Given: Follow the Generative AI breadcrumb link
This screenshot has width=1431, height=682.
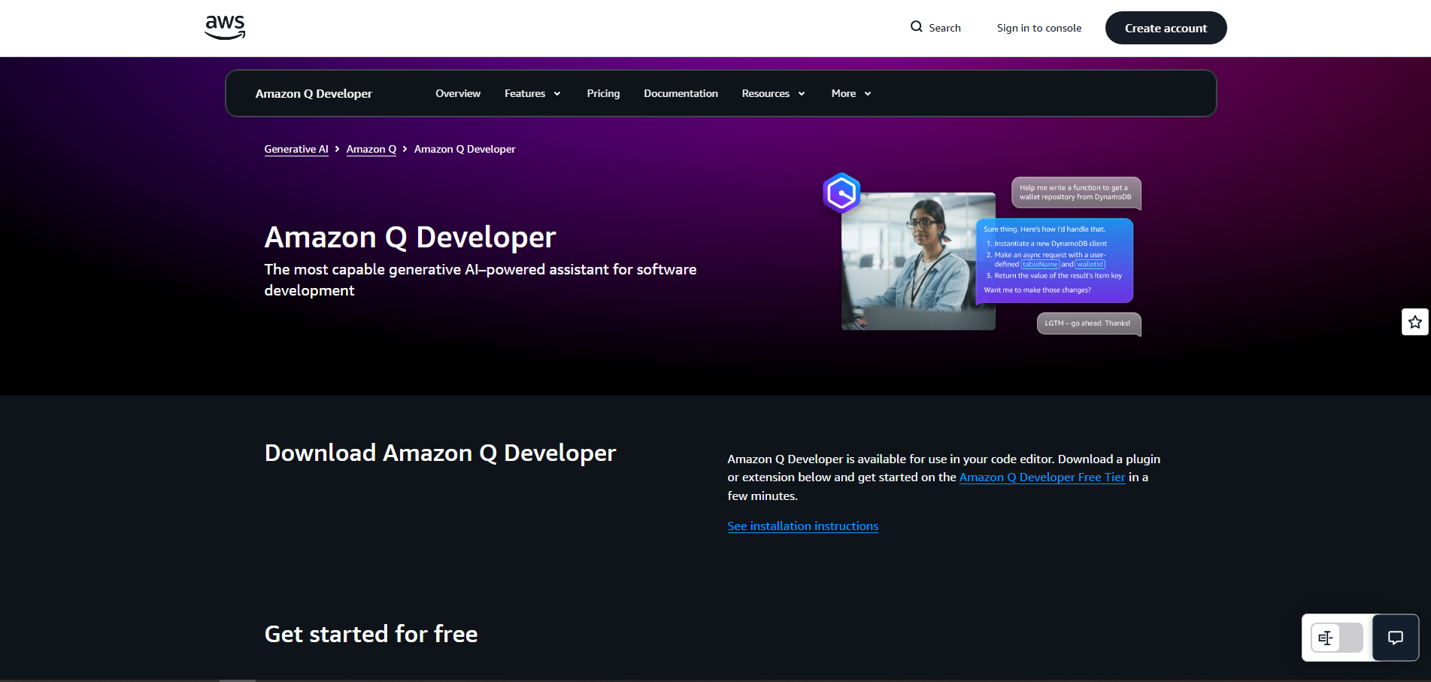Looking at the screenshot, I should [296, 149].
